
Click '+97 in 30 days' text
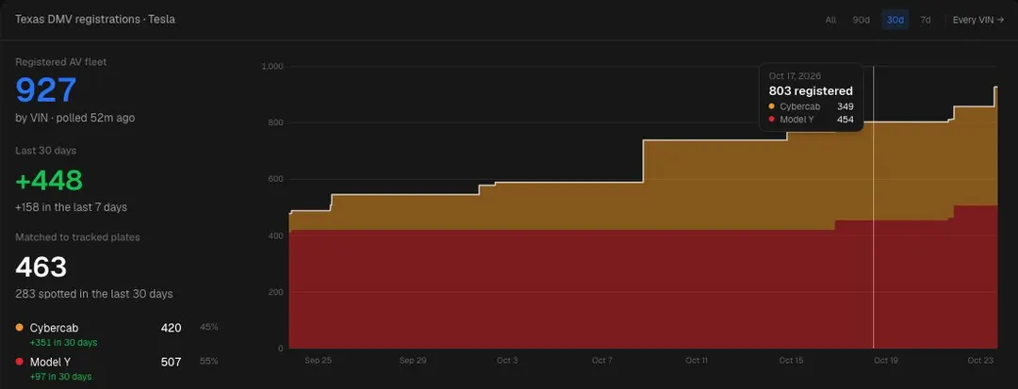click(61, 377)
